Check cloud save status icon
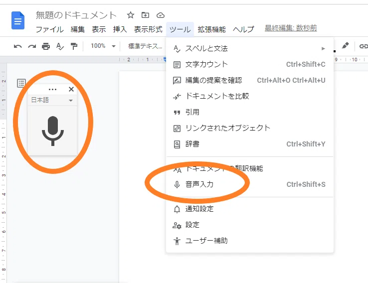This screenshot has height=283, width=368. coord(160,15)
